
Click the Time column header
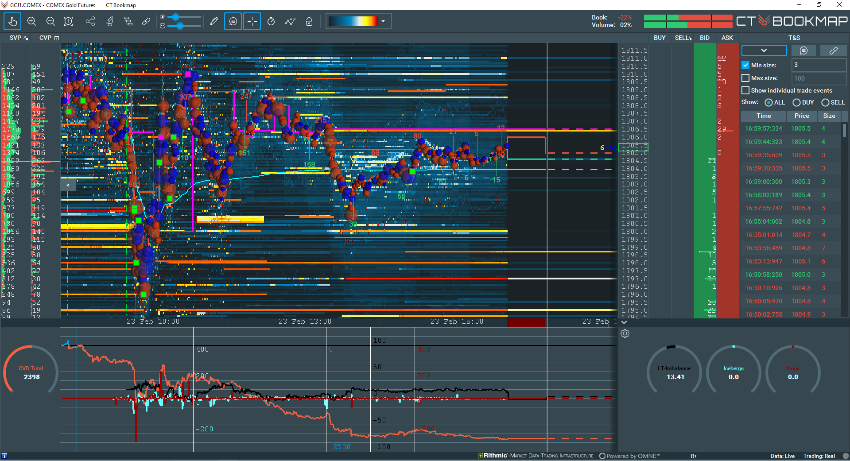tap(764, 116)
